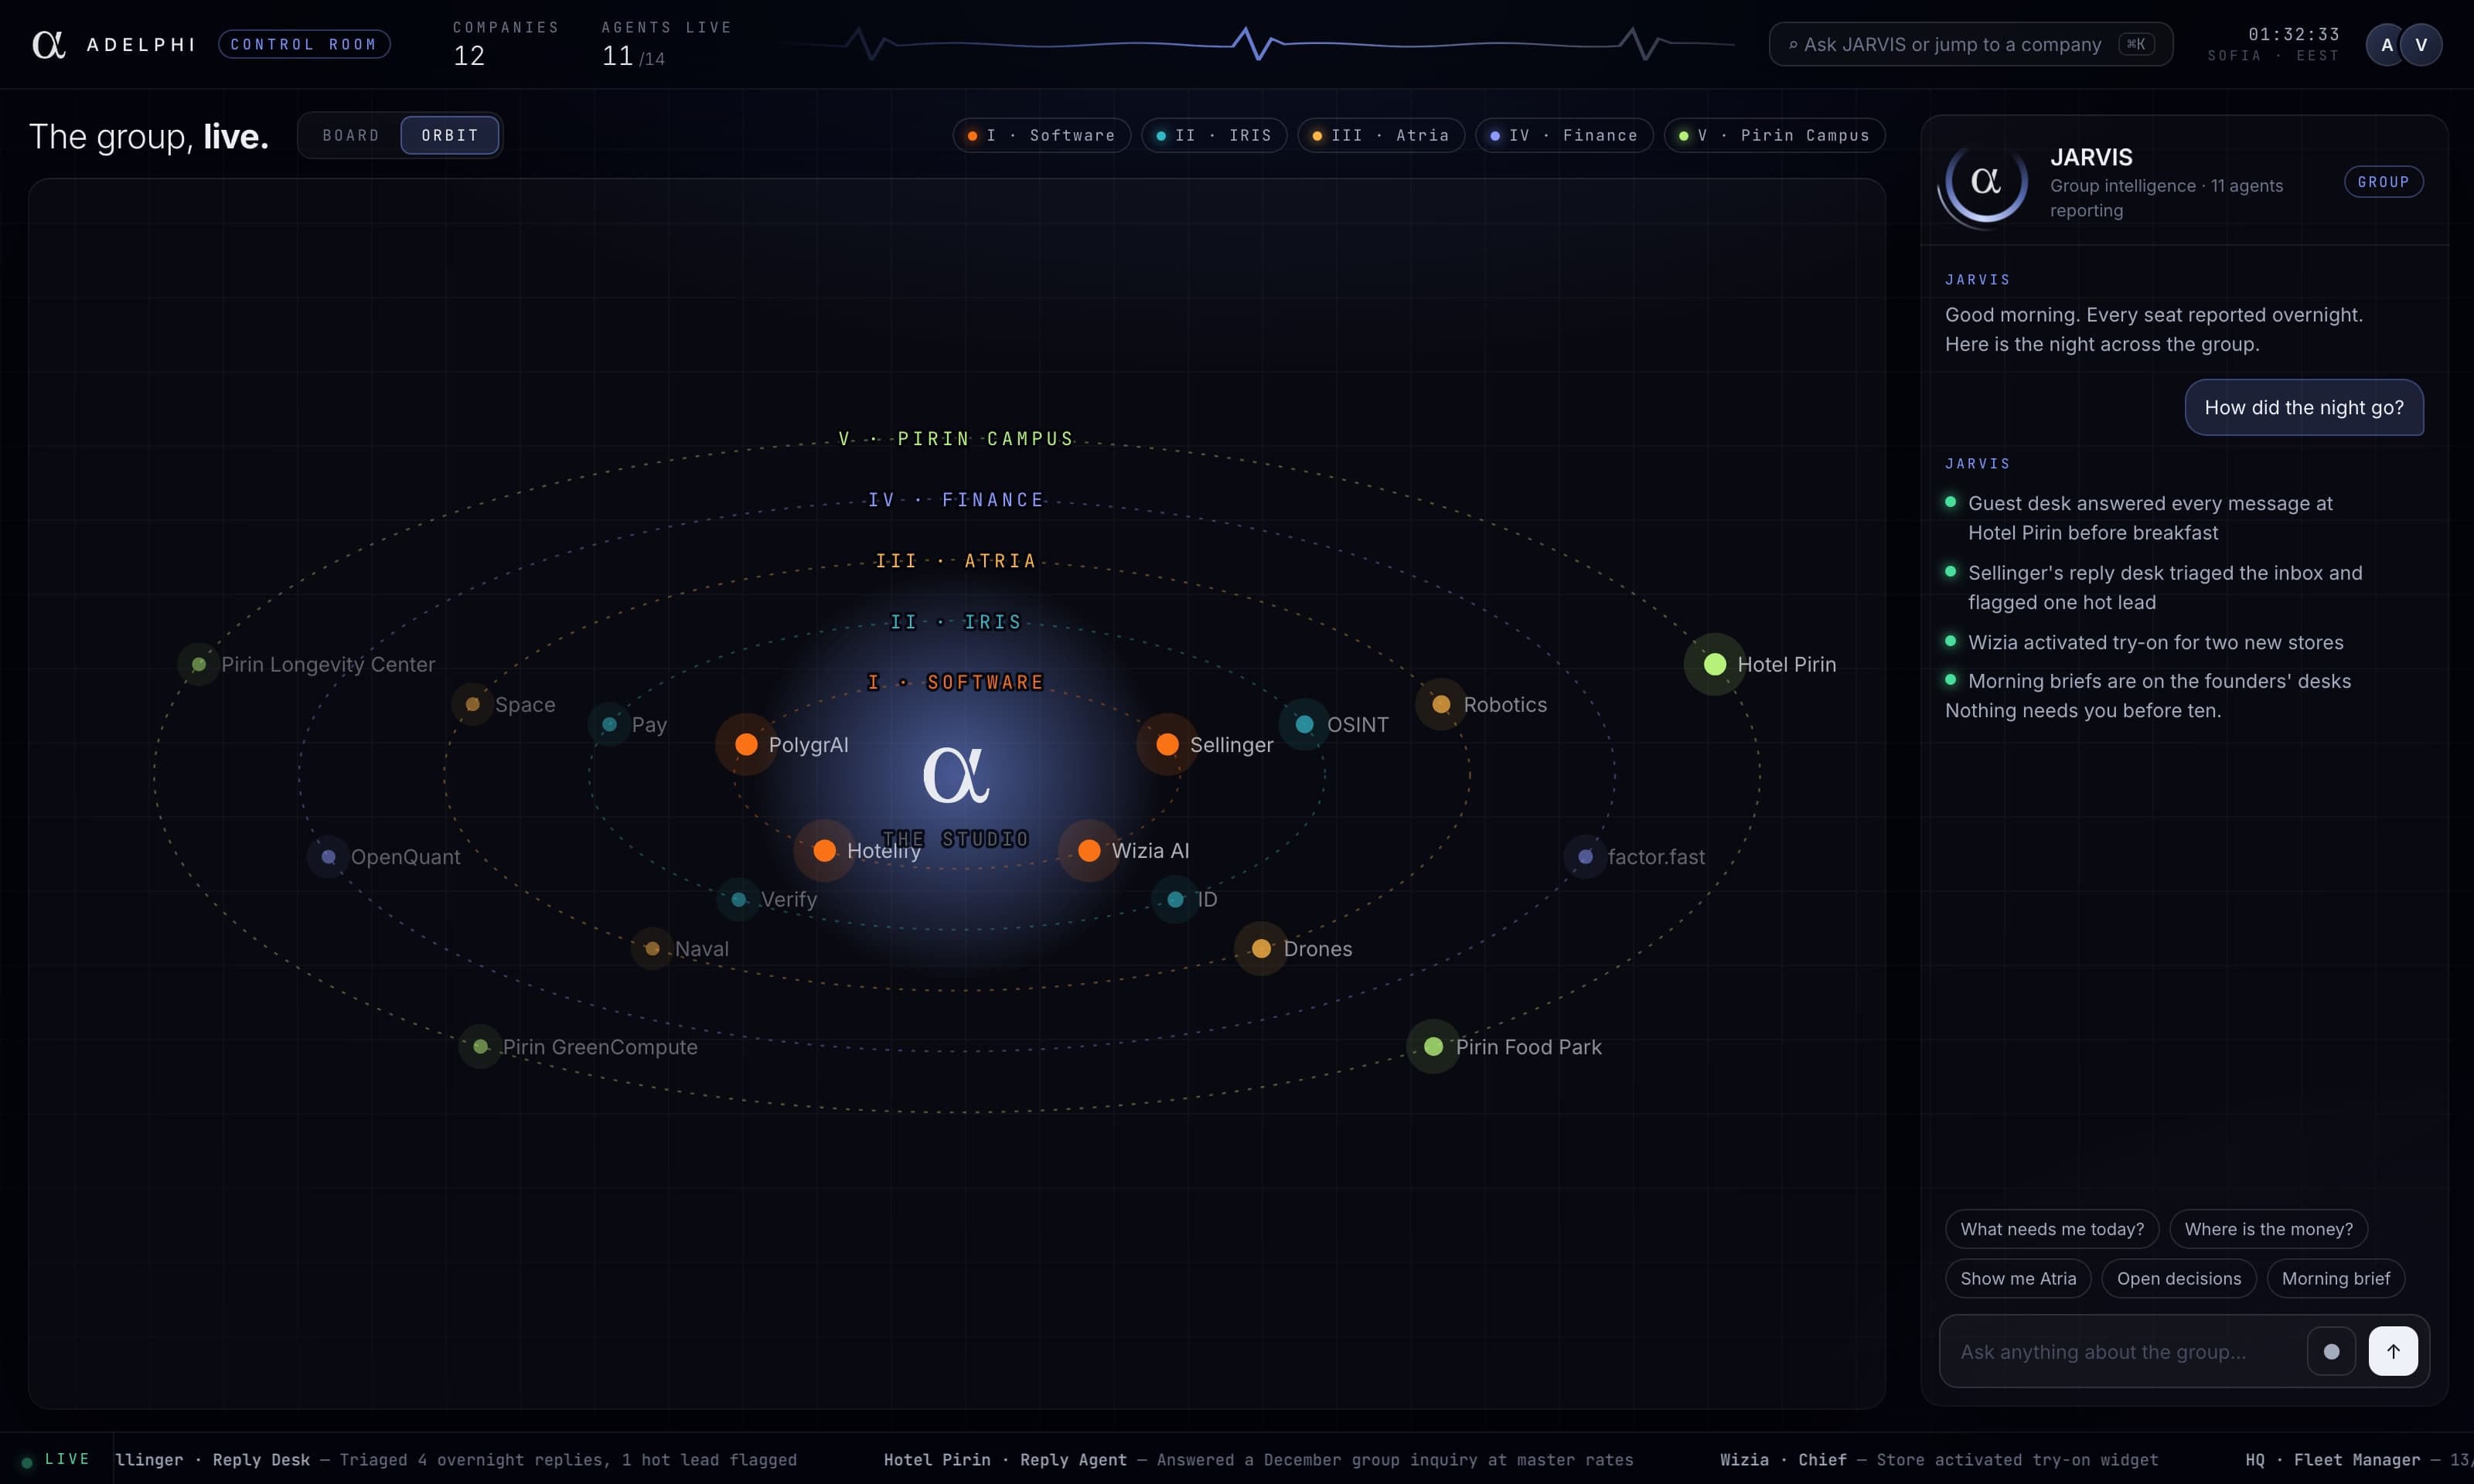2474x1484 pixels.
Task: Click the Pirin Food Park node
Action: 1433,1046
